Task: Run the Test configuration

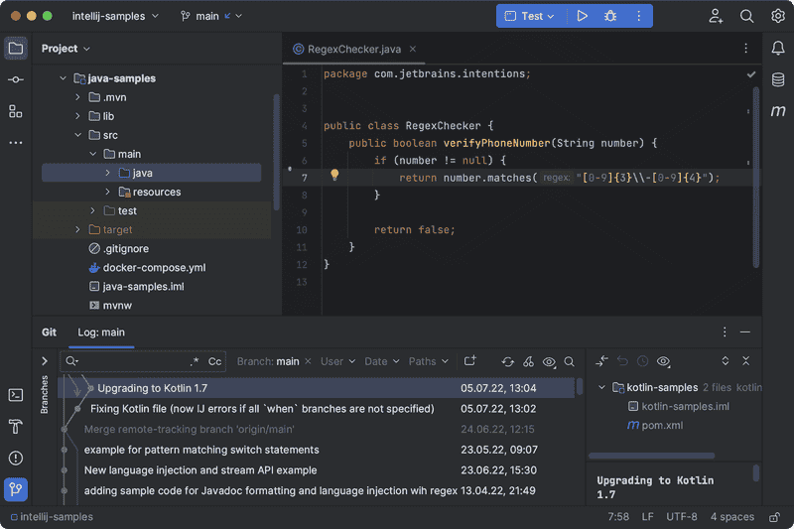Action: click(x=583, y=16)
